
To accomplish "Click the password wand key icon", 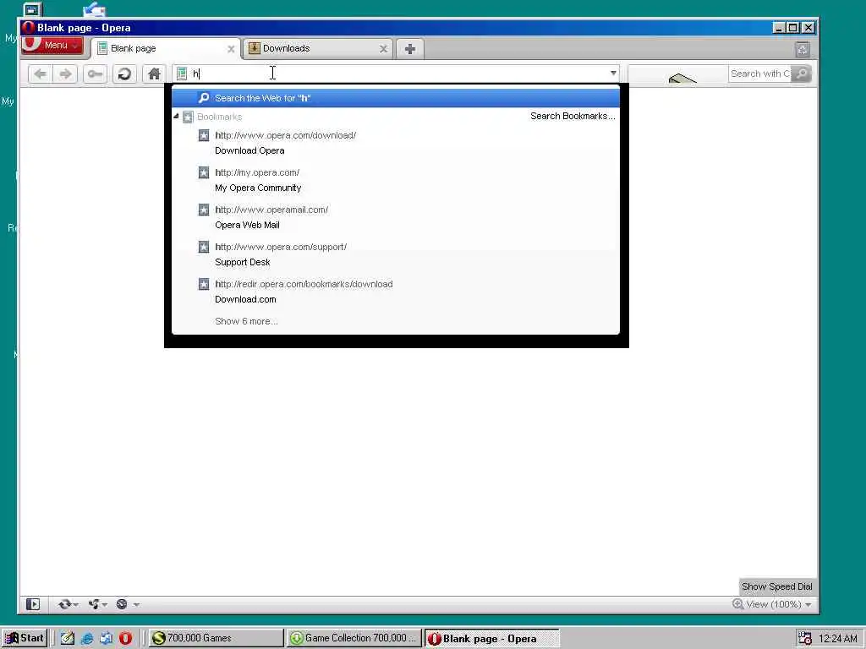I will point(95,74).
